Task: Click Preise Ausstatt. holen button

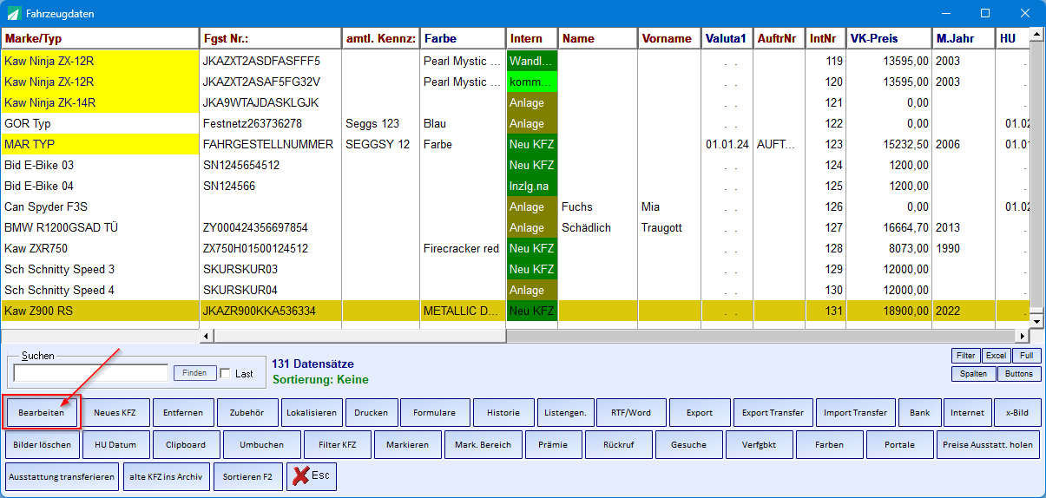Action: (986, 445)
